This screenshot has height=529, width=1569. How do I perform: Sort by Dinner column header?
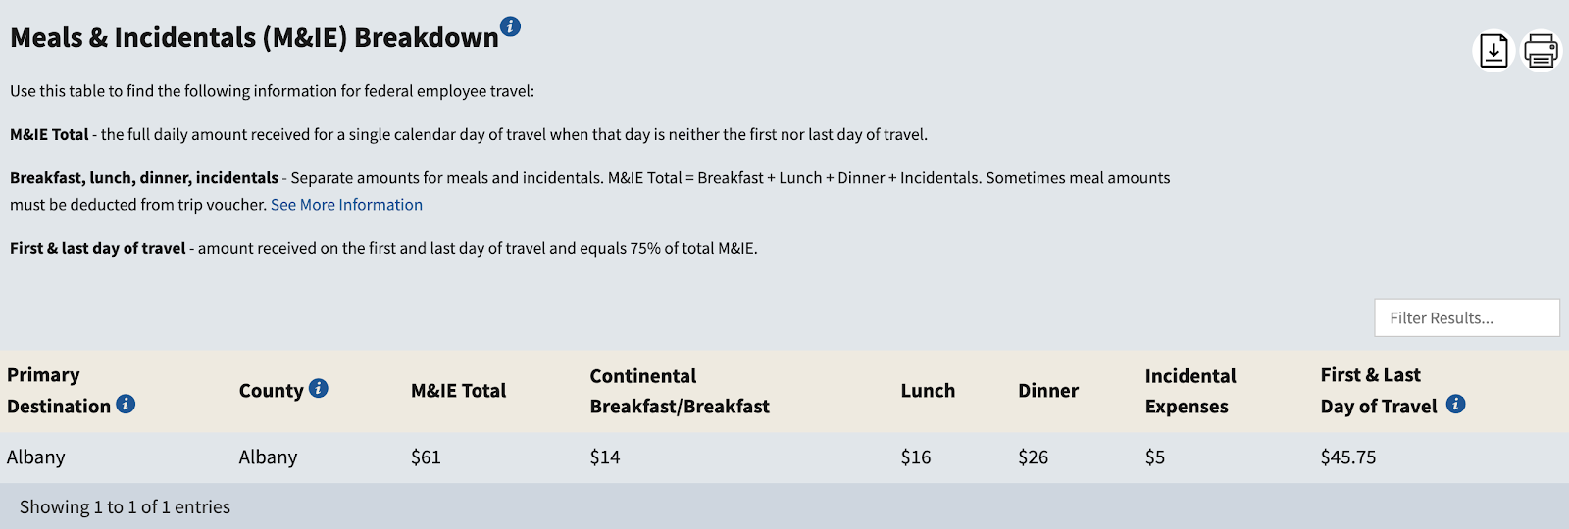(x=1048, y=390)
